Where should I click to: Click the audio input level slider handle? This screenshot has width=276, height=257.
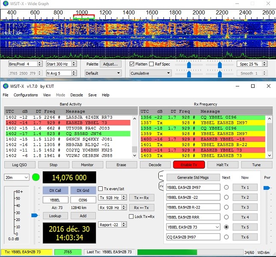[x=35, y=215]
